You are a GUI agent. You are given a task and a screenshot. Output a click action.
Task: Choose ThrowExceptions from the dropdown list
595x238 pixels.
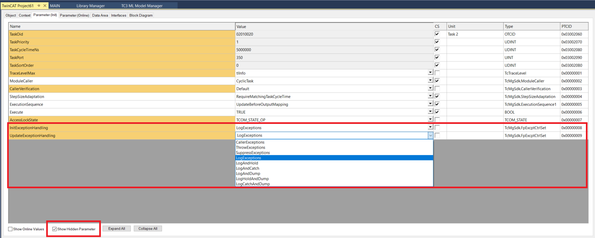pos(334,148)
